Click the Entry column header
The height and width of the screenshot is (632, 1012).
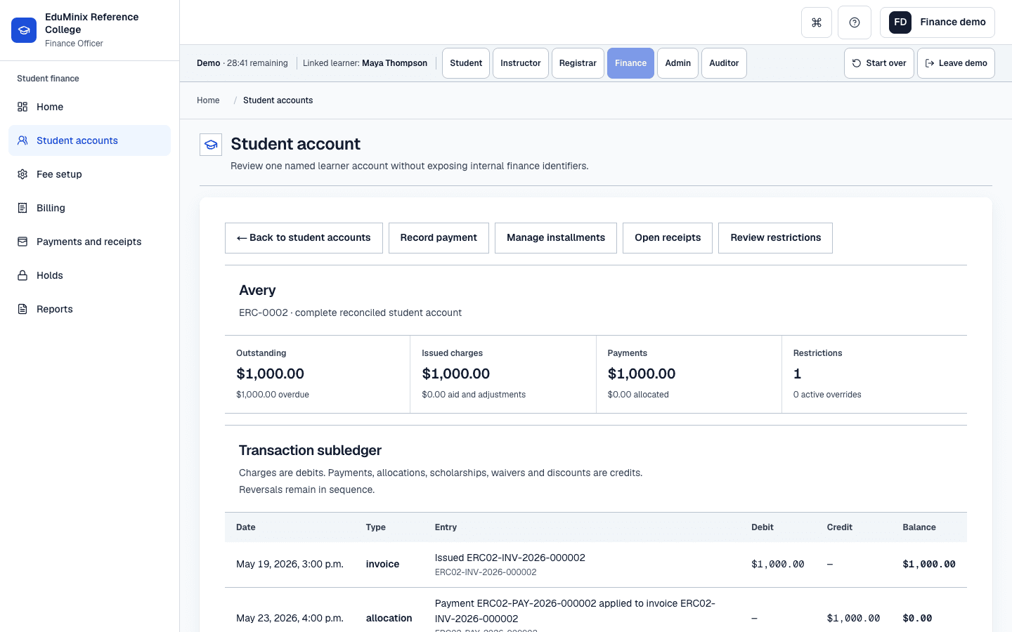click(x=446, y=527)
